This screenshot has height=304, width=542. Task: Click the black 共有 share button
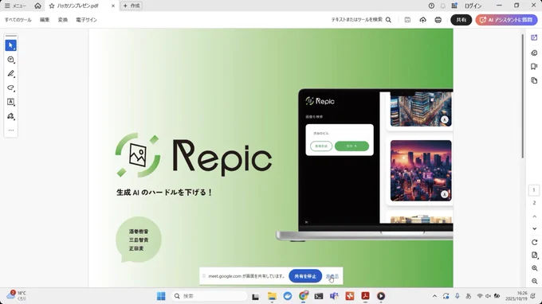tap(461, 20)
